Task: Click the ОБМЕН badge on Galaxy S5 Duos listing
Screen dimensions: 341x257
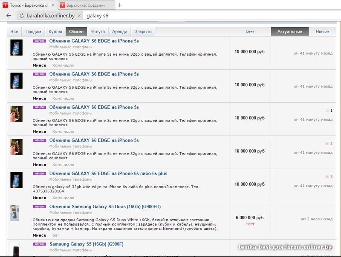Action: point(39,206)
